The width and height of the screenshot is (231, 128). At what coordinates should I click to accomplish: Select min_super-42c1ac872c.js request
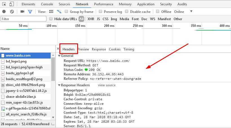(x=25, y=103)
